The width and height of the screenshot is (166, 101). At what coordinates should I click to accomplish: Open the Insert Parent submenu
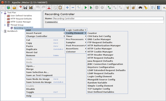point(45,33)
